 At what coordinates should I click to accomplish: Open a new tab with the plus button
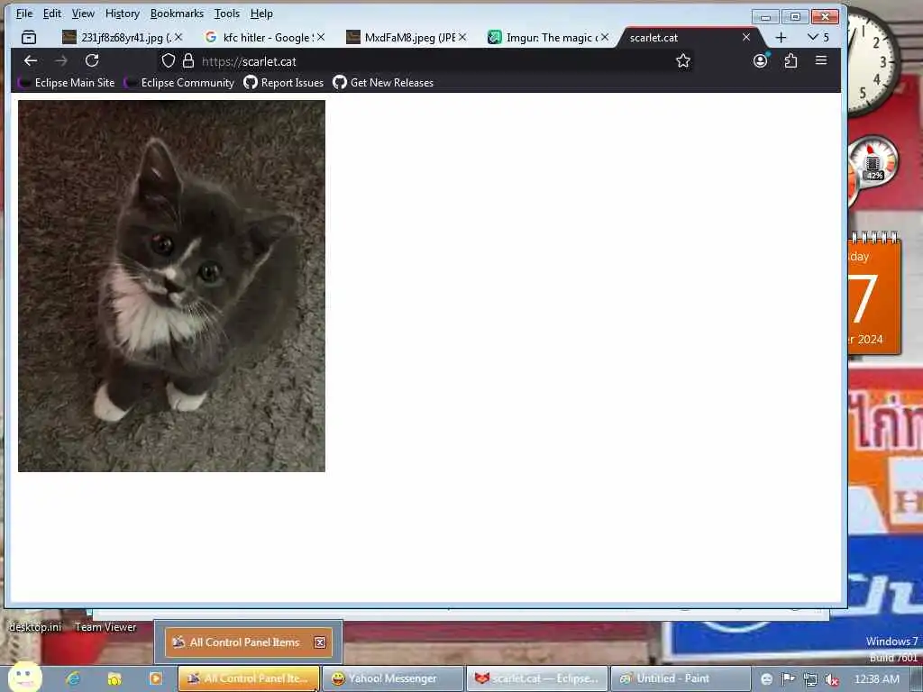click(x=781, y=38)
